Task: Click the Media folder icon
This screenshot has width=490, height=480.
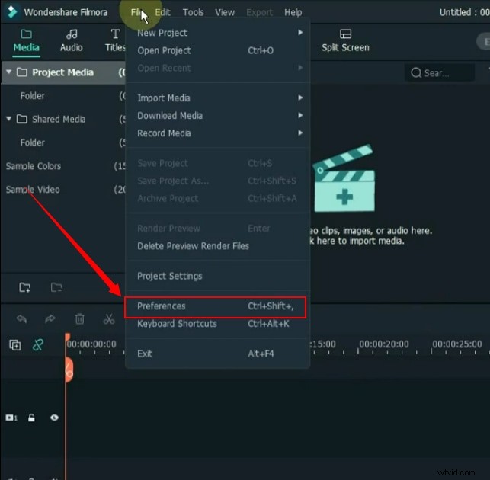Action: 26,34
